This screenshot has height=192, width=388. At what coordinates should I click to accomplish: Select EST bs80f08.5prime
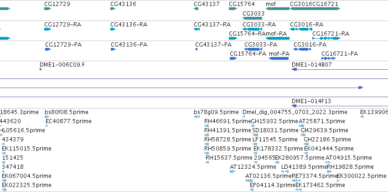pos(67,112)
